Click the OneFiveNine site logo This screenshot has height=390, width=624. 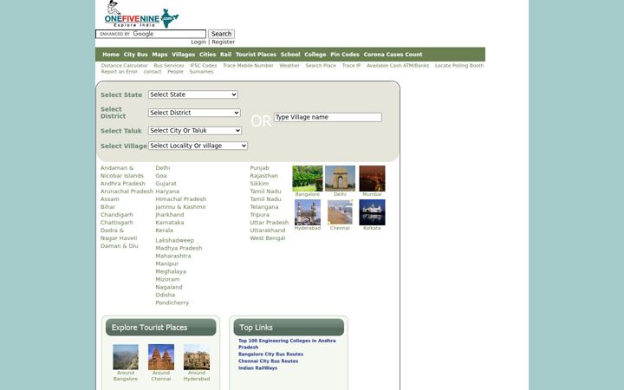(x=141, y=15)
